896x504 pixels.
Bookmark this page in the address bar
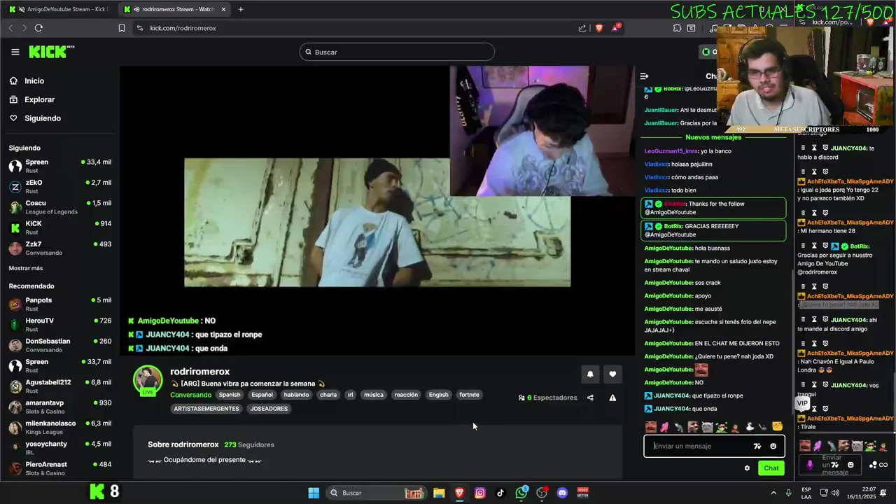[122, 28]
